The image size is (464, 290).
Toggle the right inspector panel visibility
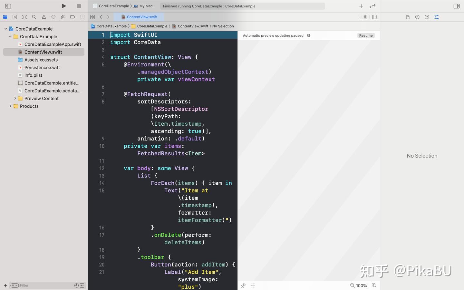pos(456,6)
